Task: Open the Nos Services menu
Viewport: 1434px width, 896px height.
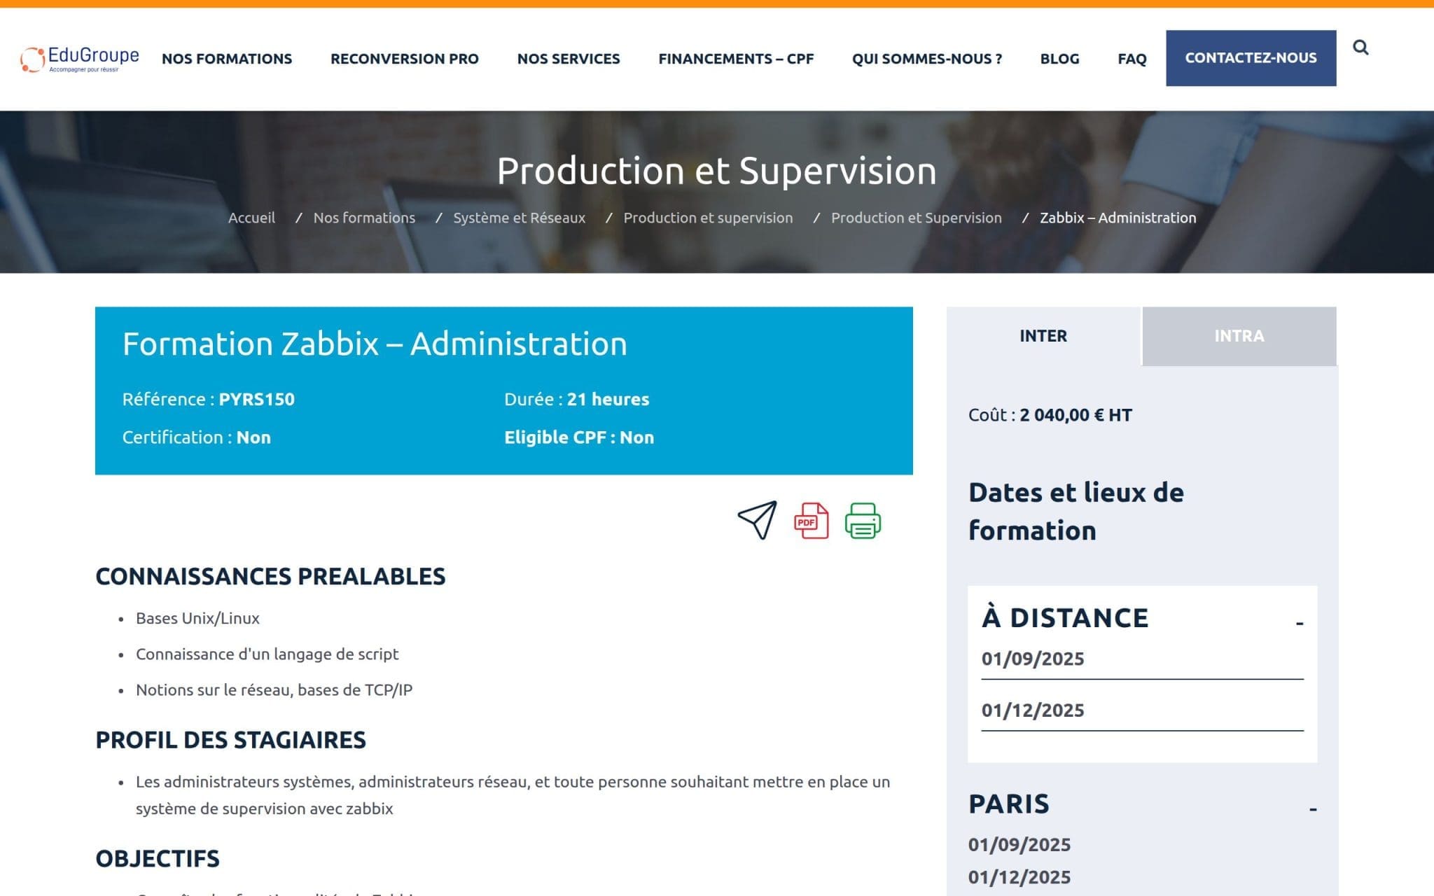Action: [569, 59]
